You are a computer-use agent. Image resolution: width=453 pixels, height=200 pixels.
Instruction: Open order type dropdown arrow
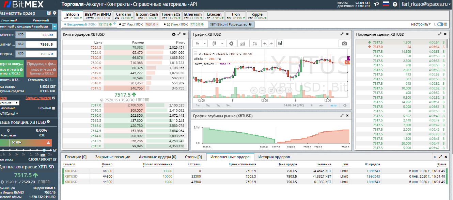click(55, 27)
